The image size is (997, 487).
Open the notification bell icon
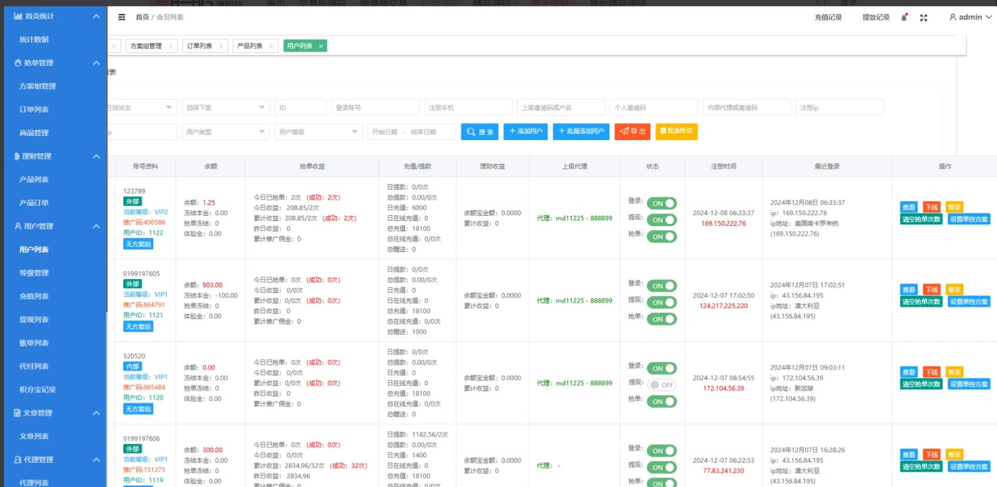point(904,18)
